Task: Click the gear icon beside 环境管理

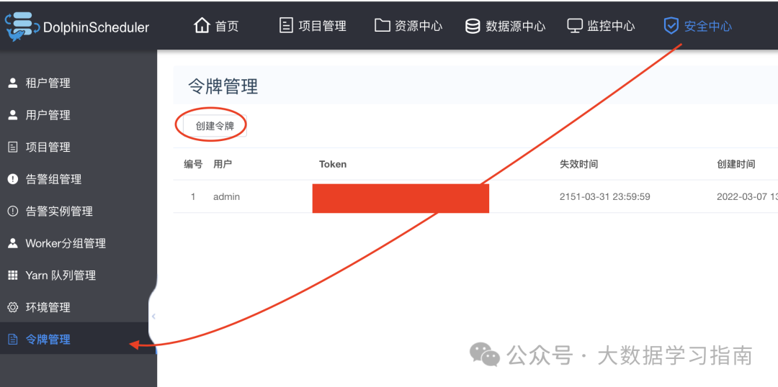Action: [13, 307]
